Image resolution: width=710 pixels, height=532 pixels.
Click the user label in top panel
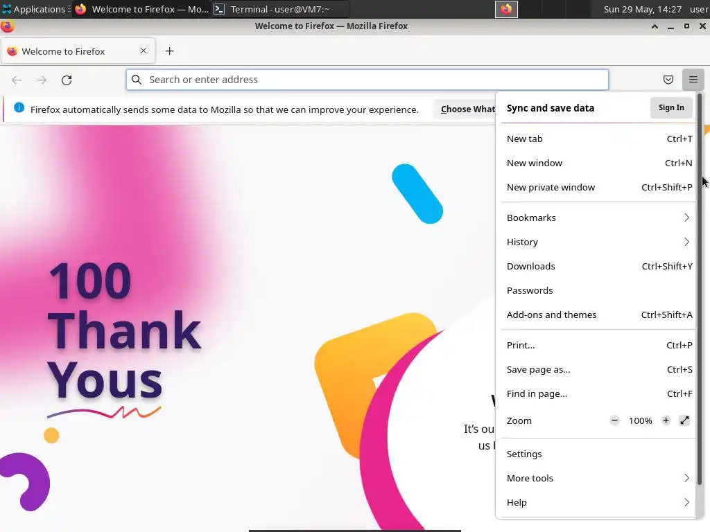pos(699,9)
